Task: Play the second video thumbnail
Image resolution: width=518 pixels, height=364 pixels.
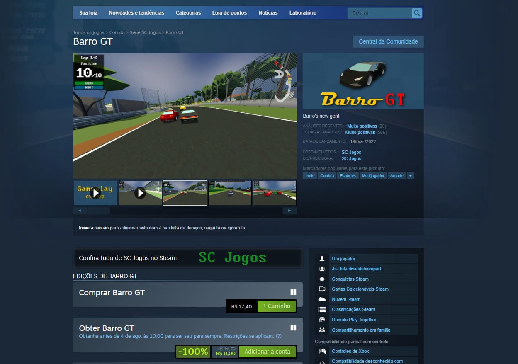Action: pos(140,193)
